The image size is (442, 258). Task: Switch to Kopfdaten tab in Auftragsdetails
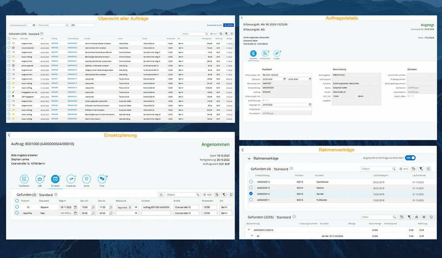[253, 54]
